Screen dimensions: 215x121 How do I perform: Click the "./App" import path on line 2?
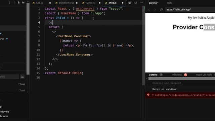(97, 13)
